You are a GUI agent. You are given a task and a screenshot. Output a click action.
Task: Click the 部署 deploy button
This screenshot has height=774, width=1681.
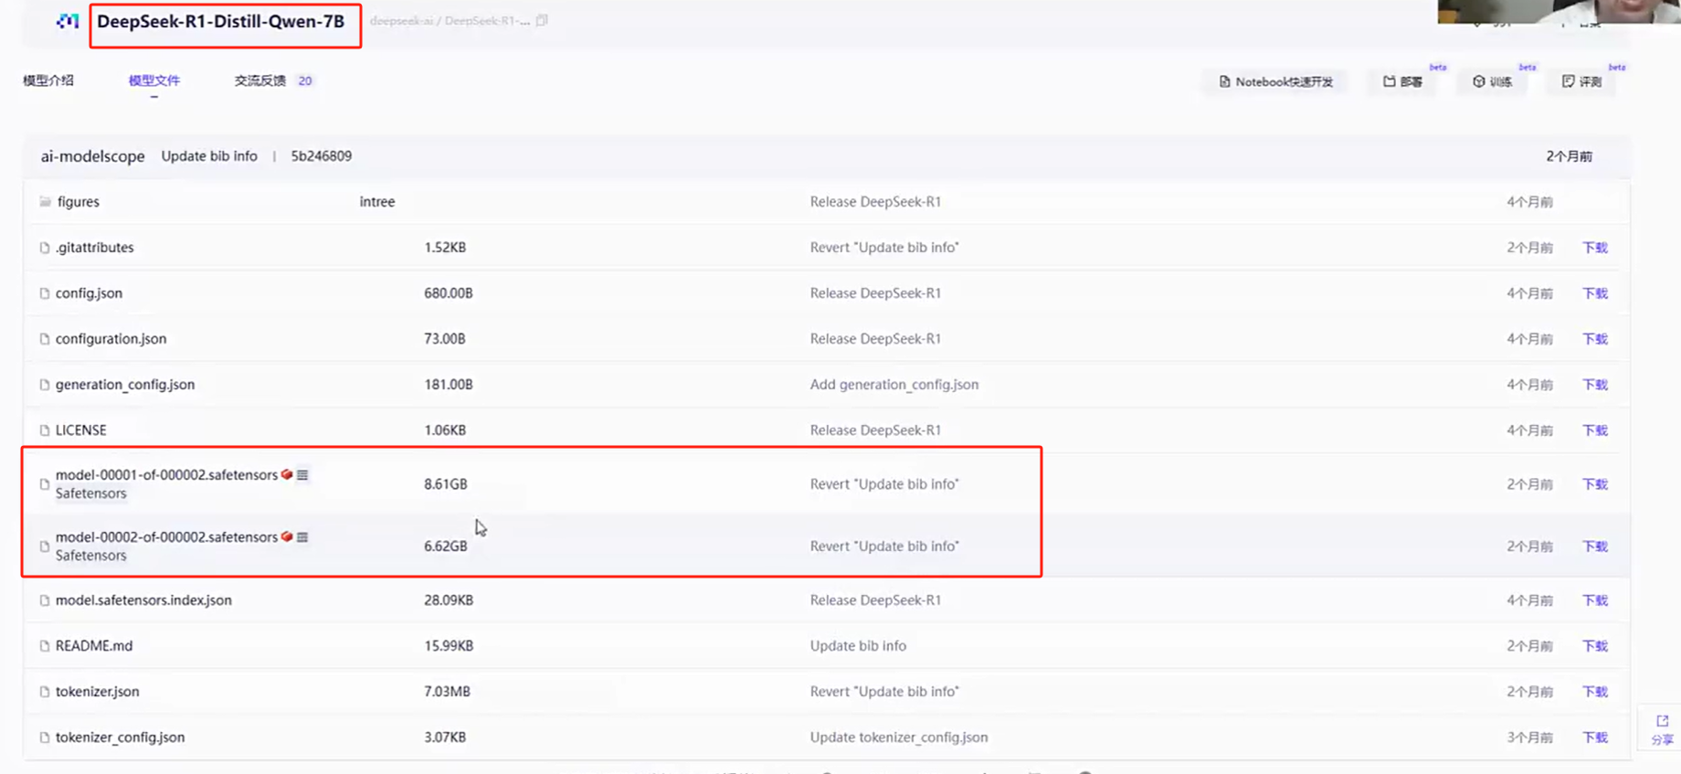click(x=1403, y=81)
